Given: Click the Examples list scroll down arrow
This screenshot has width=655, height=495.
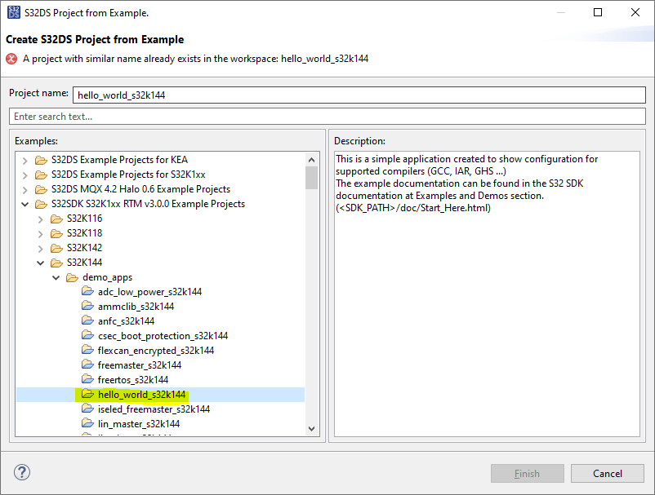Looking at the screenshot, I should click(311, 429).
